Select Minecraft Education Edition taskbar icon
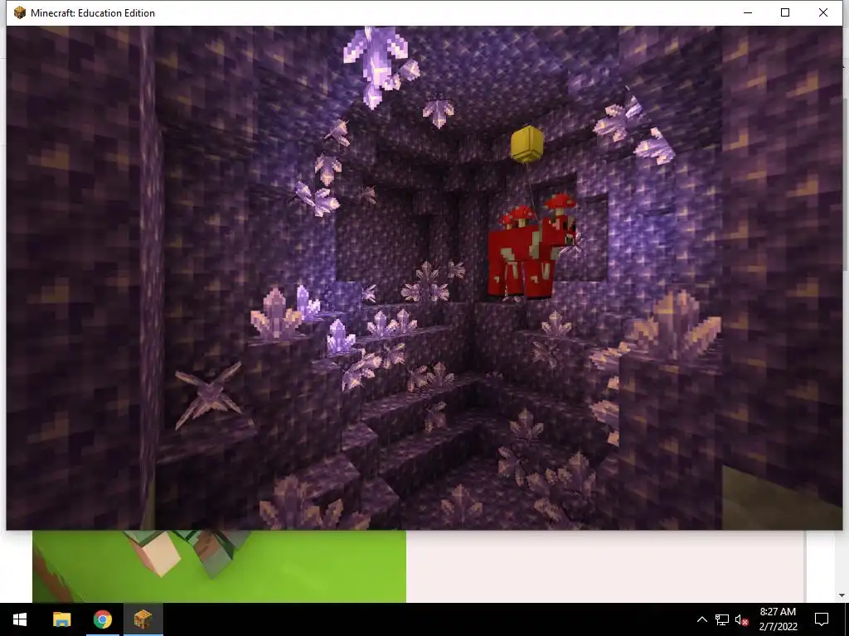This screenshot has width=849, height=636. click(143, 619)
